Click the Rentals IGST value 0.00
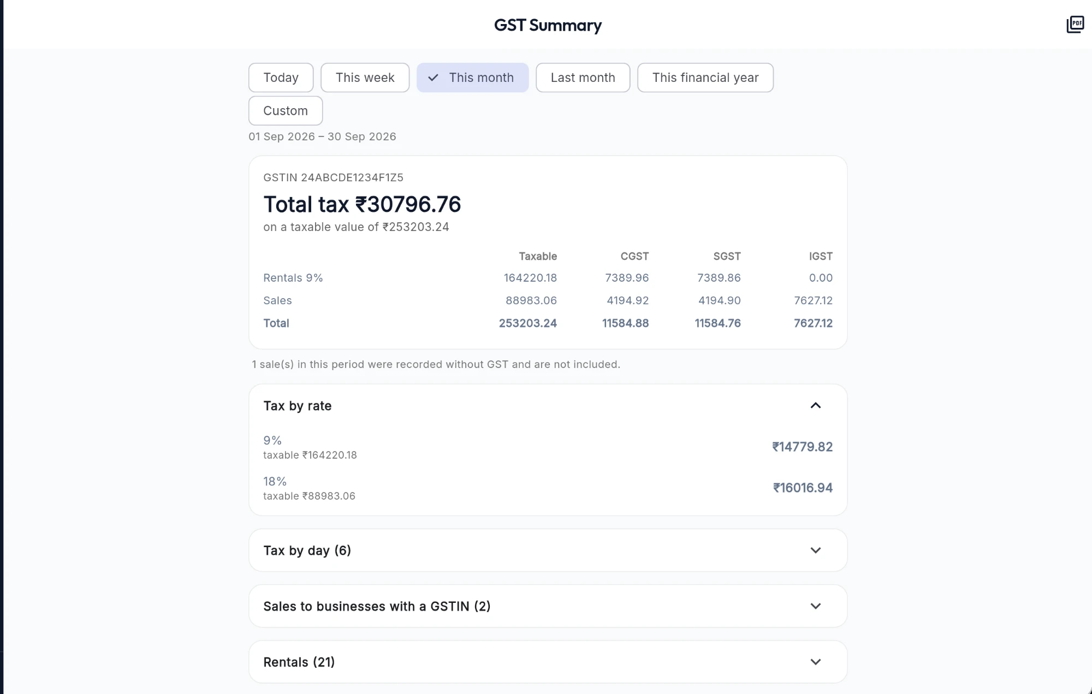1092x694 pixels. [x=821, y=278]
